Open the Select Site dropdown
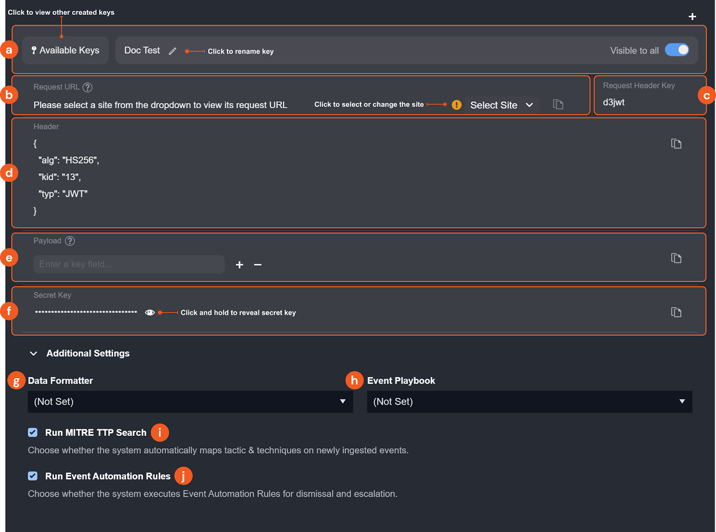Image resolution: width=716 pixels, height=532 pixels. 501,105
